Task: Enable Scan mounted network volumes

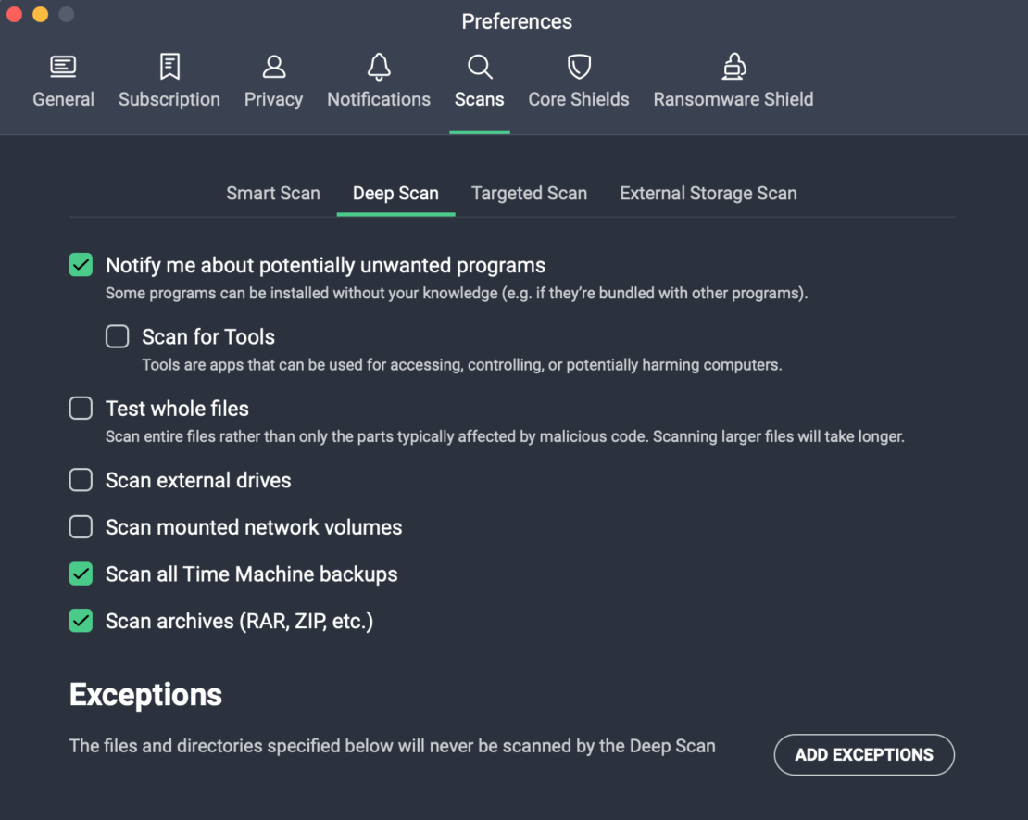Action: (81, 526)
